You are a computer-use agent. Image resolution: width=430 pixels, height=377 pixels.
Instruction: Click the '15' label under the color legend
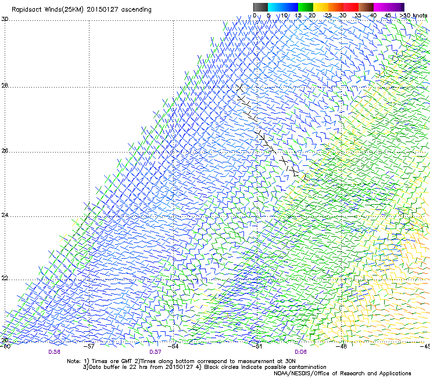tap(298, 16)
